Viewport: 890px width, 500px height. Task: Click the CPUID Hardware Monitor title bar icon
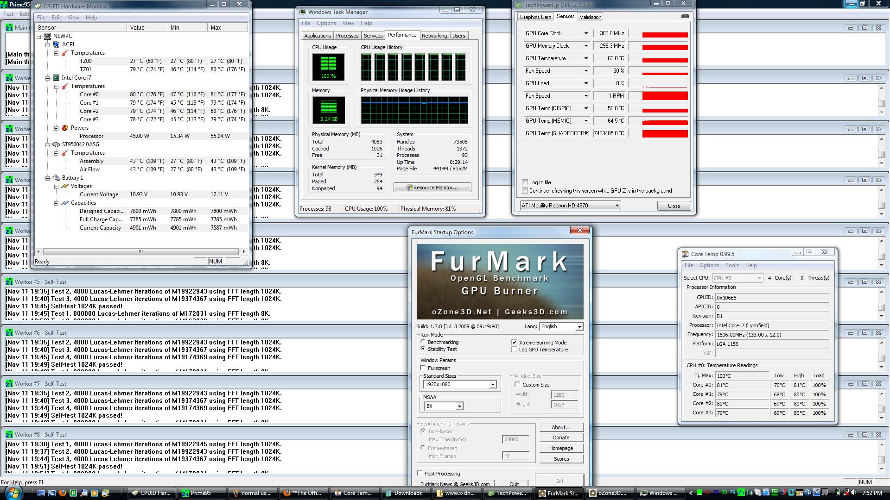coord(38,6)
